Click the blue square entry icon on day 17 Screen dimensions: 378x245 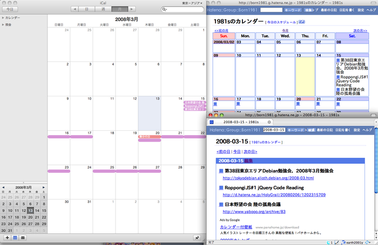point(238,104)
